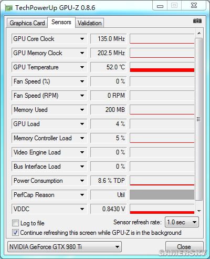Click the scroll down arrow of sensor list

(x=199, y=211)
